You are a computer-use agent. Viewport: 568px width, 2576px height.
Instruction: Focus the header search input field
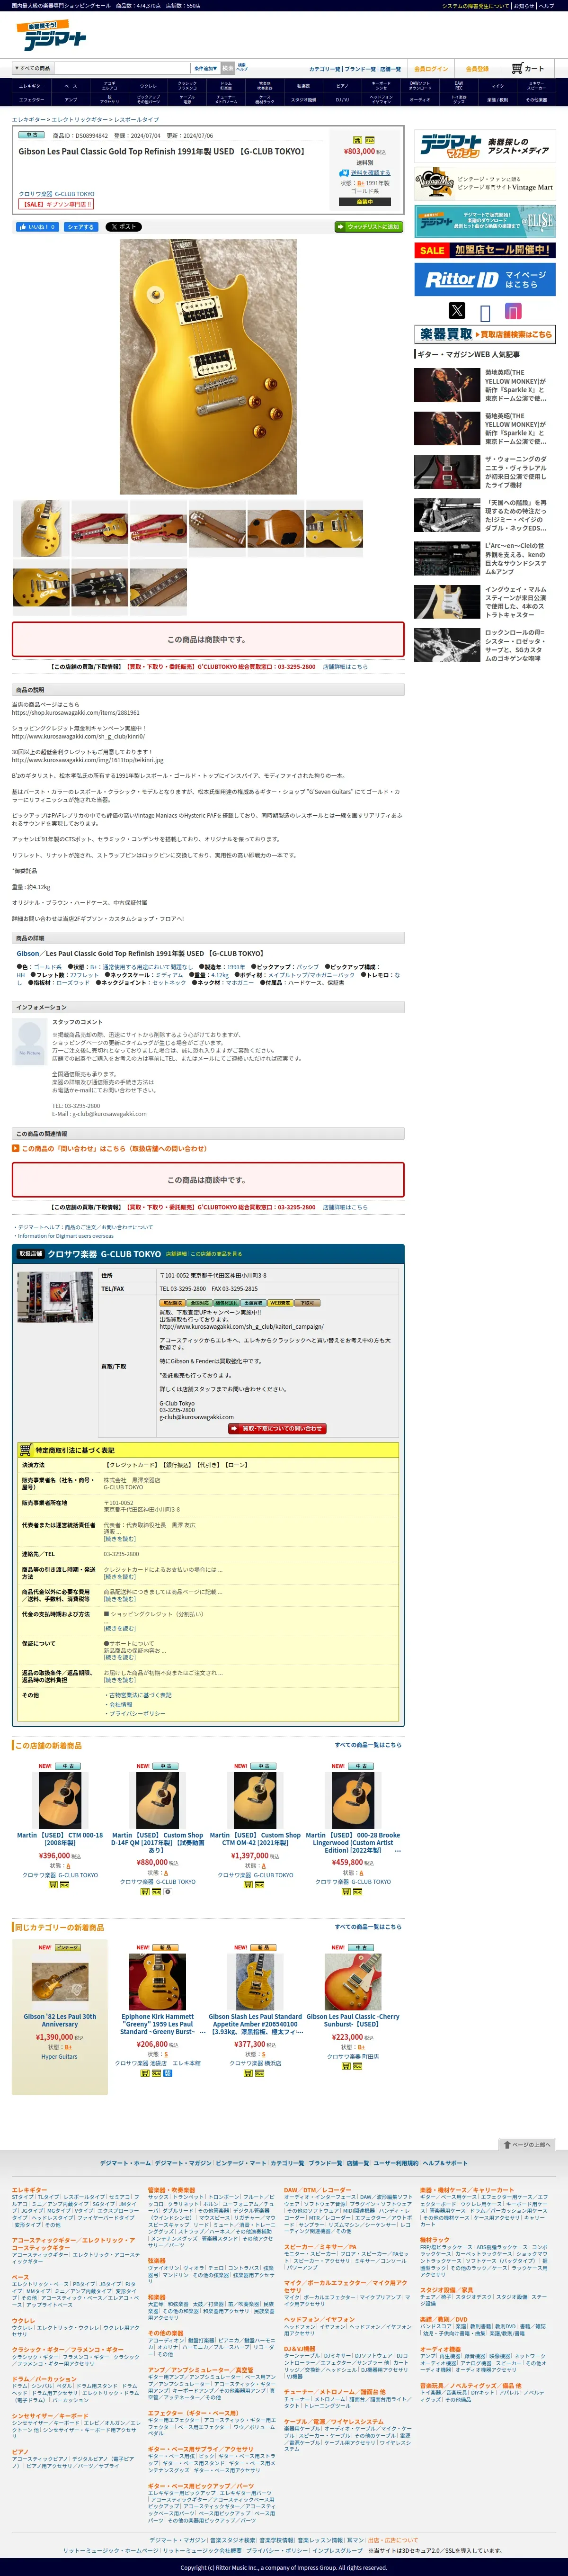[122, 68]
